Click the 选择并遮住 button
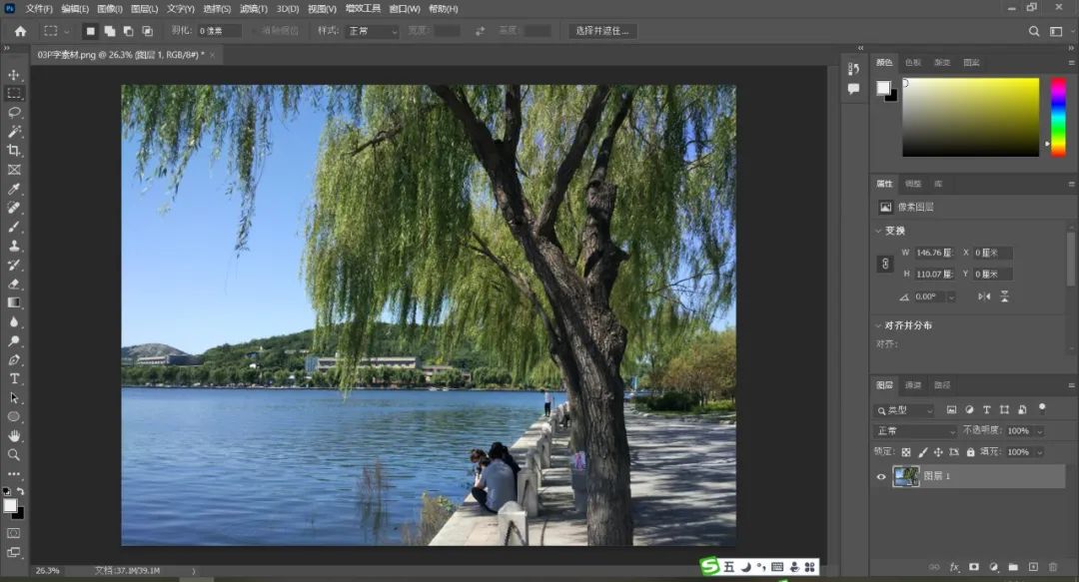1079x582 pixels. (x=602, y=31)
